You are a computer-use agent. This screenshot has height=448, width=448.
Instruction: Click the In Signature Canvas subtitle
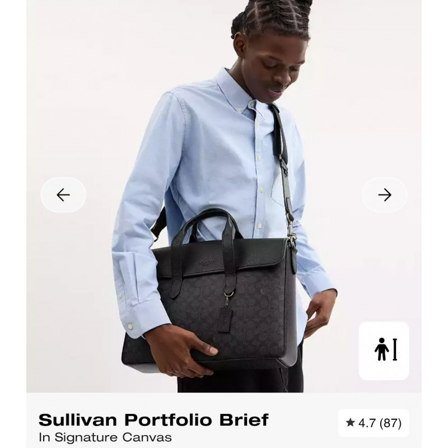tap(105, 437)
